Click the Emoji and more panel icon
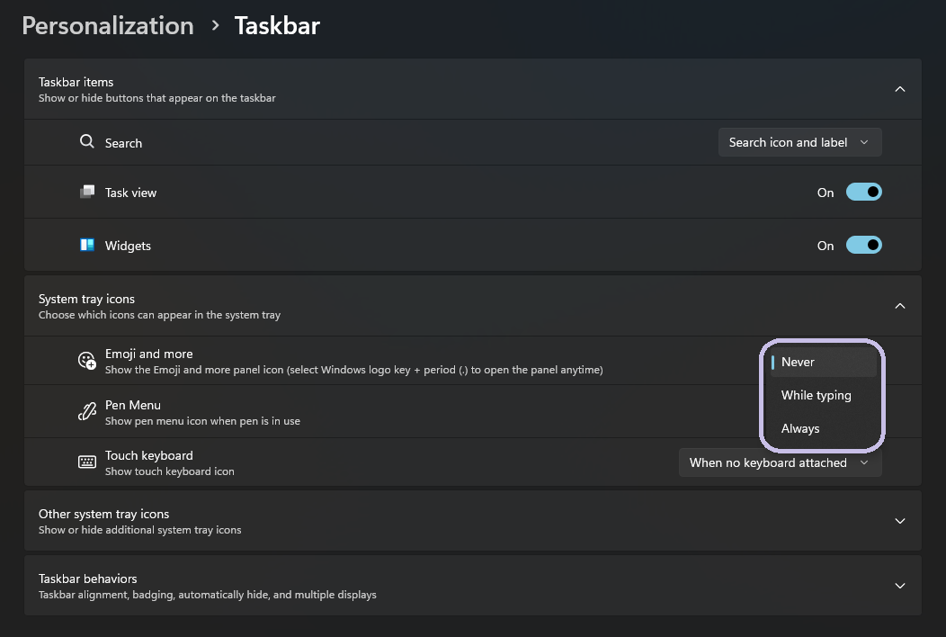Screen dimensions: 946x637 (x=86, y=360)
